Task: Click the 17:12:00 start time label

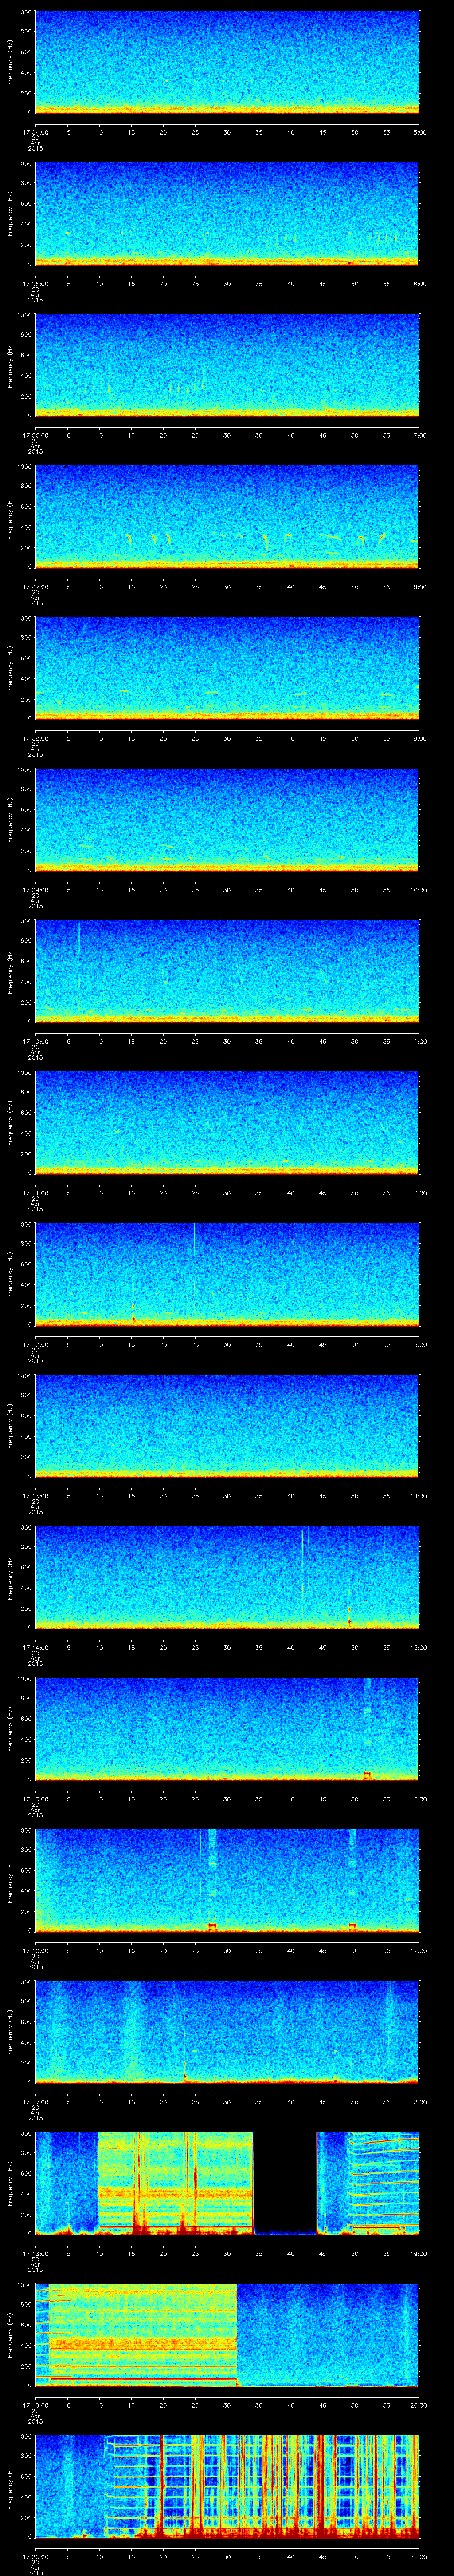Action: point(35,1344)
